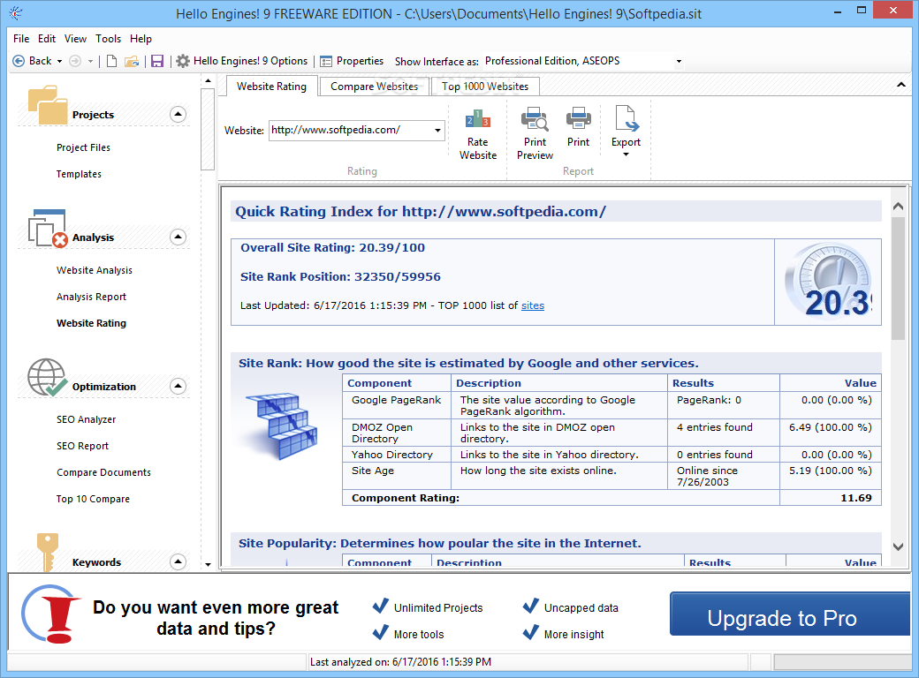The image size is (919, 678).
Task: Click the red exclamation upgrade icon
Action: [x=51, y=614]
